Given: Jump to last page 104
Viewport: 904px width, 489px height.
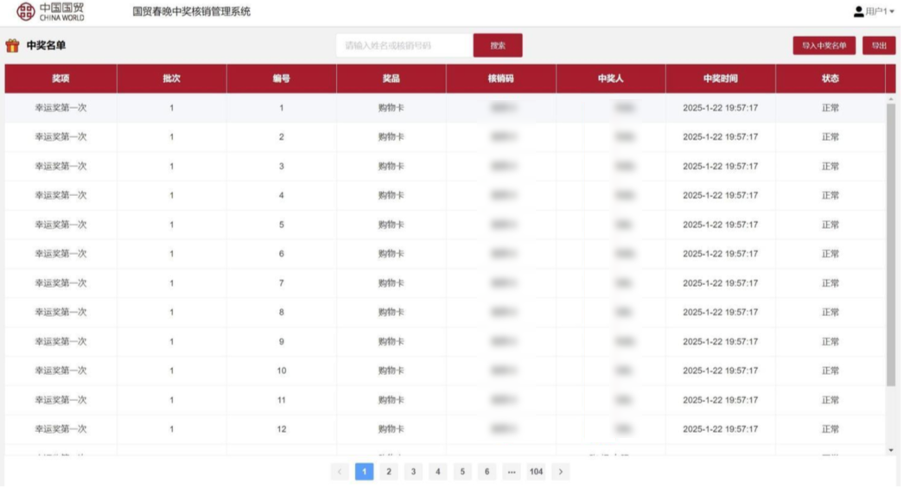Looking at the screenshot, I should [x=536, y=472].
